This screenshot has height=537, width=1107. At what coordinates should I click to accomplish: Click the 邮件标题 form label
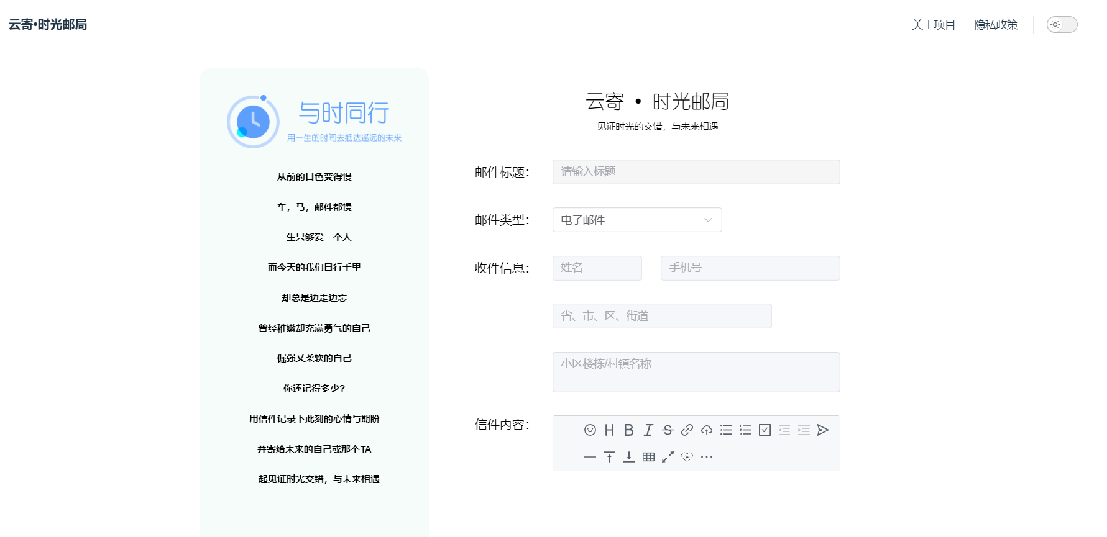(502, 172)
